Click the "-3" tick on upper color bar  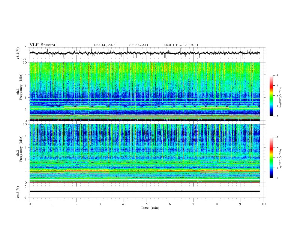[277, 75]
